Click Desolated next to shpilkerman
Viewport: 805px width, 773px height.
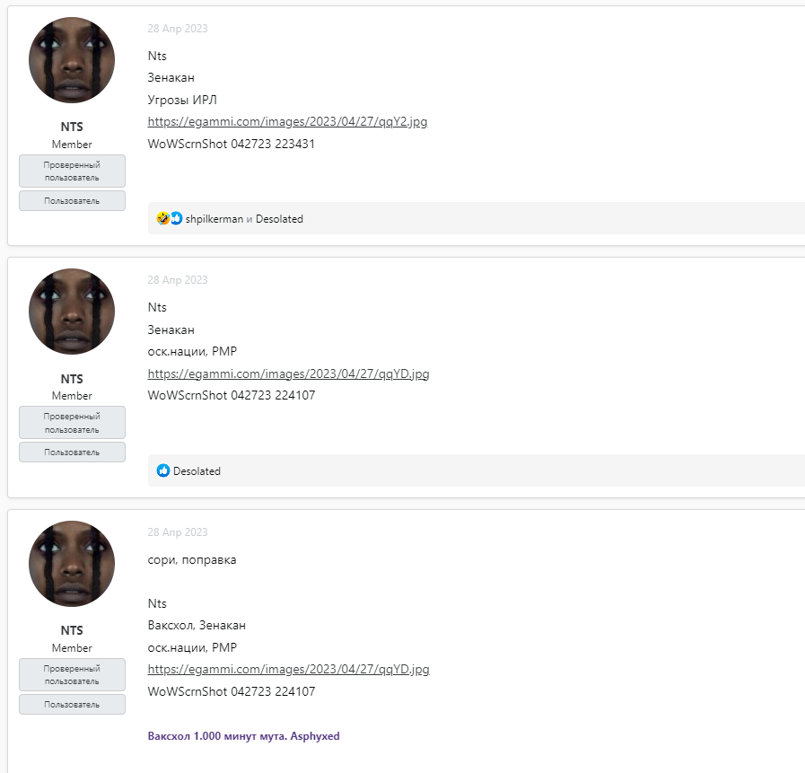point(279,219)
